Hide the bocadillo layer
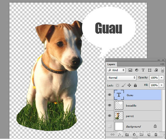This screenshot has height=139, width=166. 110,105
